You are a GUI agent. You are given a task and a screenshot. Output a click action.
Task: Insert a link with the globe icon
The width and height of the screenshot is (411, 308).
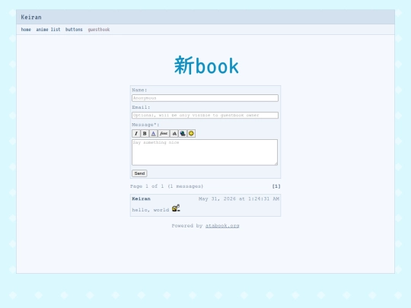point(183,134)
